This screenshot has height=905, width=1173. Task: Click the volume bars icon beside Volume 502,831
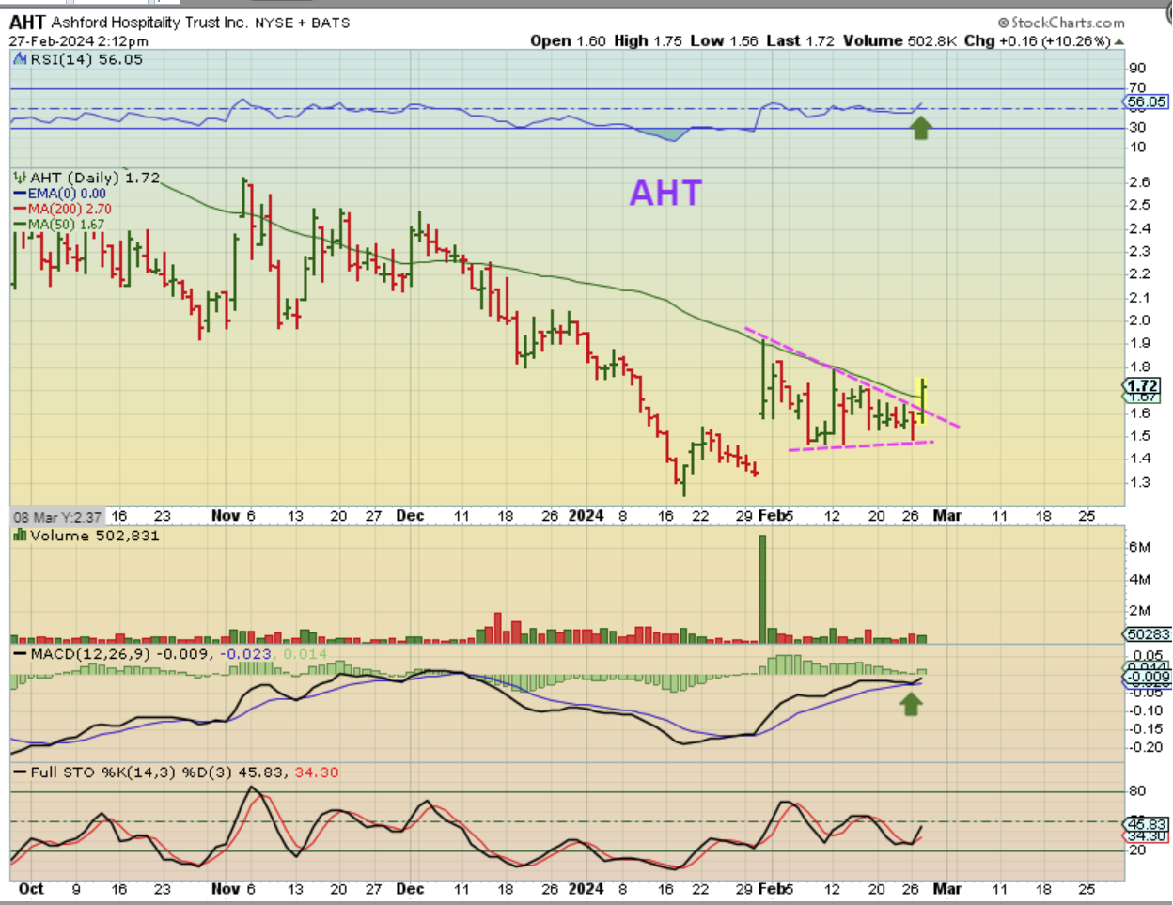tap(20, 535)
